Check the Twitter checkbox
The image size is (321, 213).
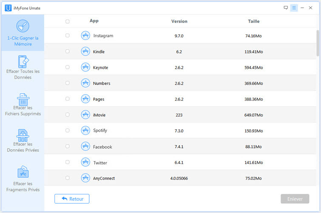tap(67, 162)
